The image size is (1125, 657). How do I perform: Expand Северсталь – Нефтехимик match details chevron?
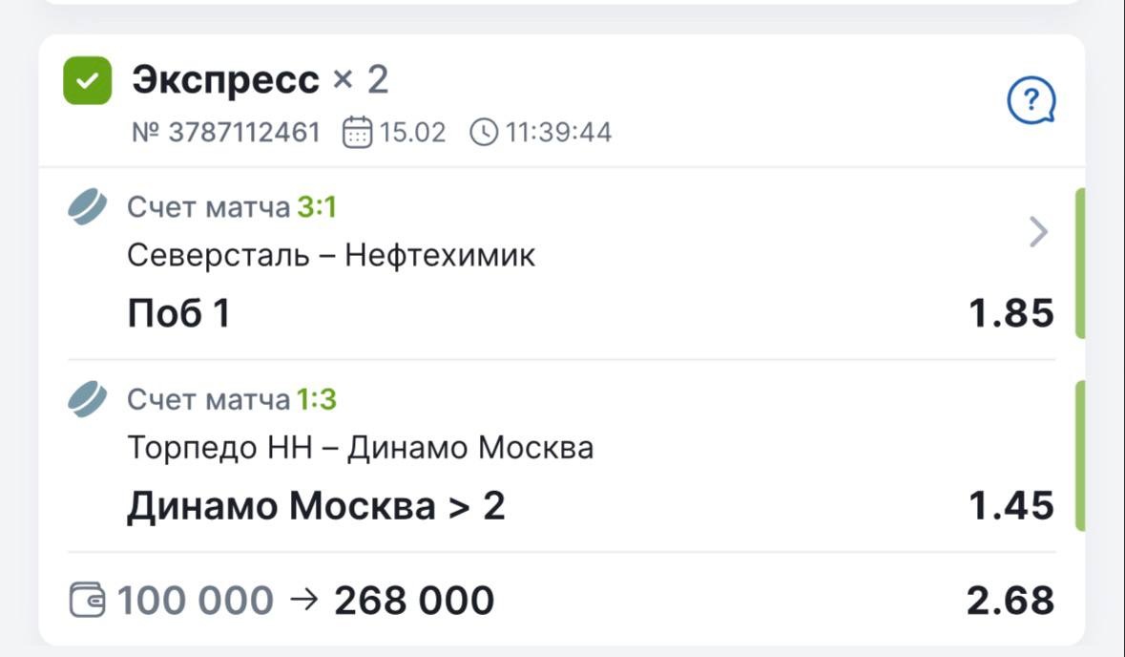1039,232
